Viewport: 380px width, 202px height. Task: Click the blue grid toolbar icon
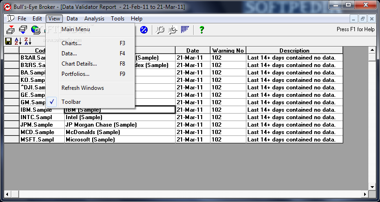click(x=185, y=29)
